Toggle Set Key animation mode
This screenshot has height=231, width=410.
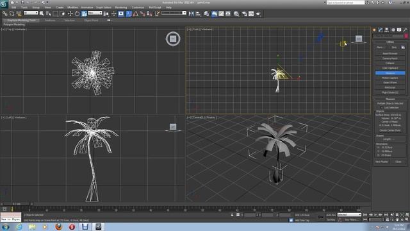click(331, 219)
